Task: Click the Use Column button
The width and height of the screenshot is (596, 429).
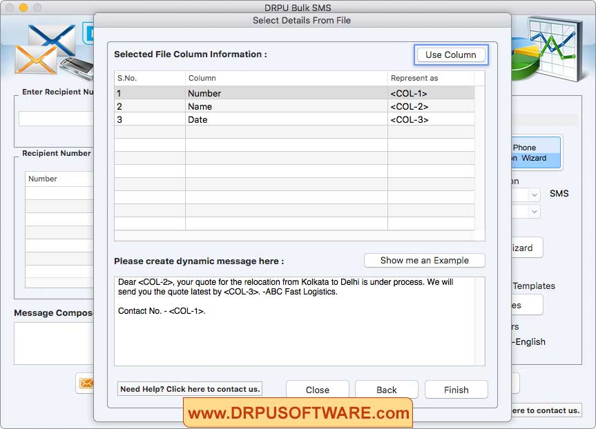Action: point(451,54)
